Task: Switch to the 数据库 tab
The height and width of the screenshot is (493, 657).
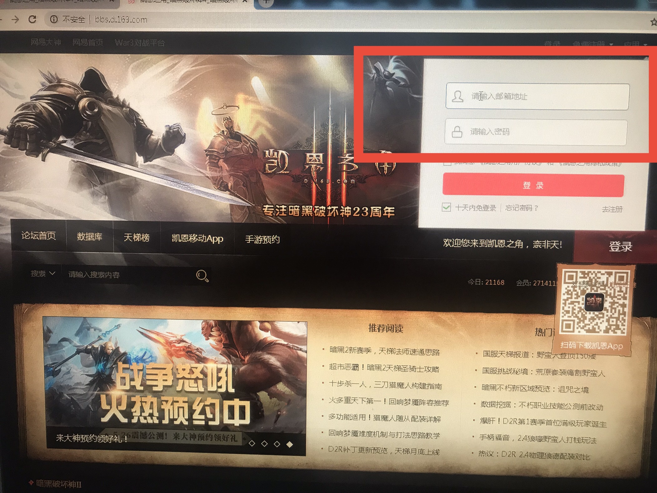Action: click(x=89, y=236)
